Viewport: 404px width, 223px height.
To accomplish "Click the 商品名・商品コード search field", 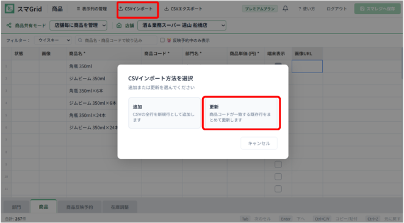I will (116, 40).
